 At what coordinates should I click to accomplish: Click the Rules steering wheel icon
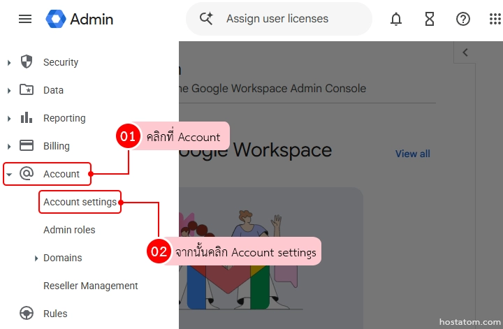click(27, 313)
